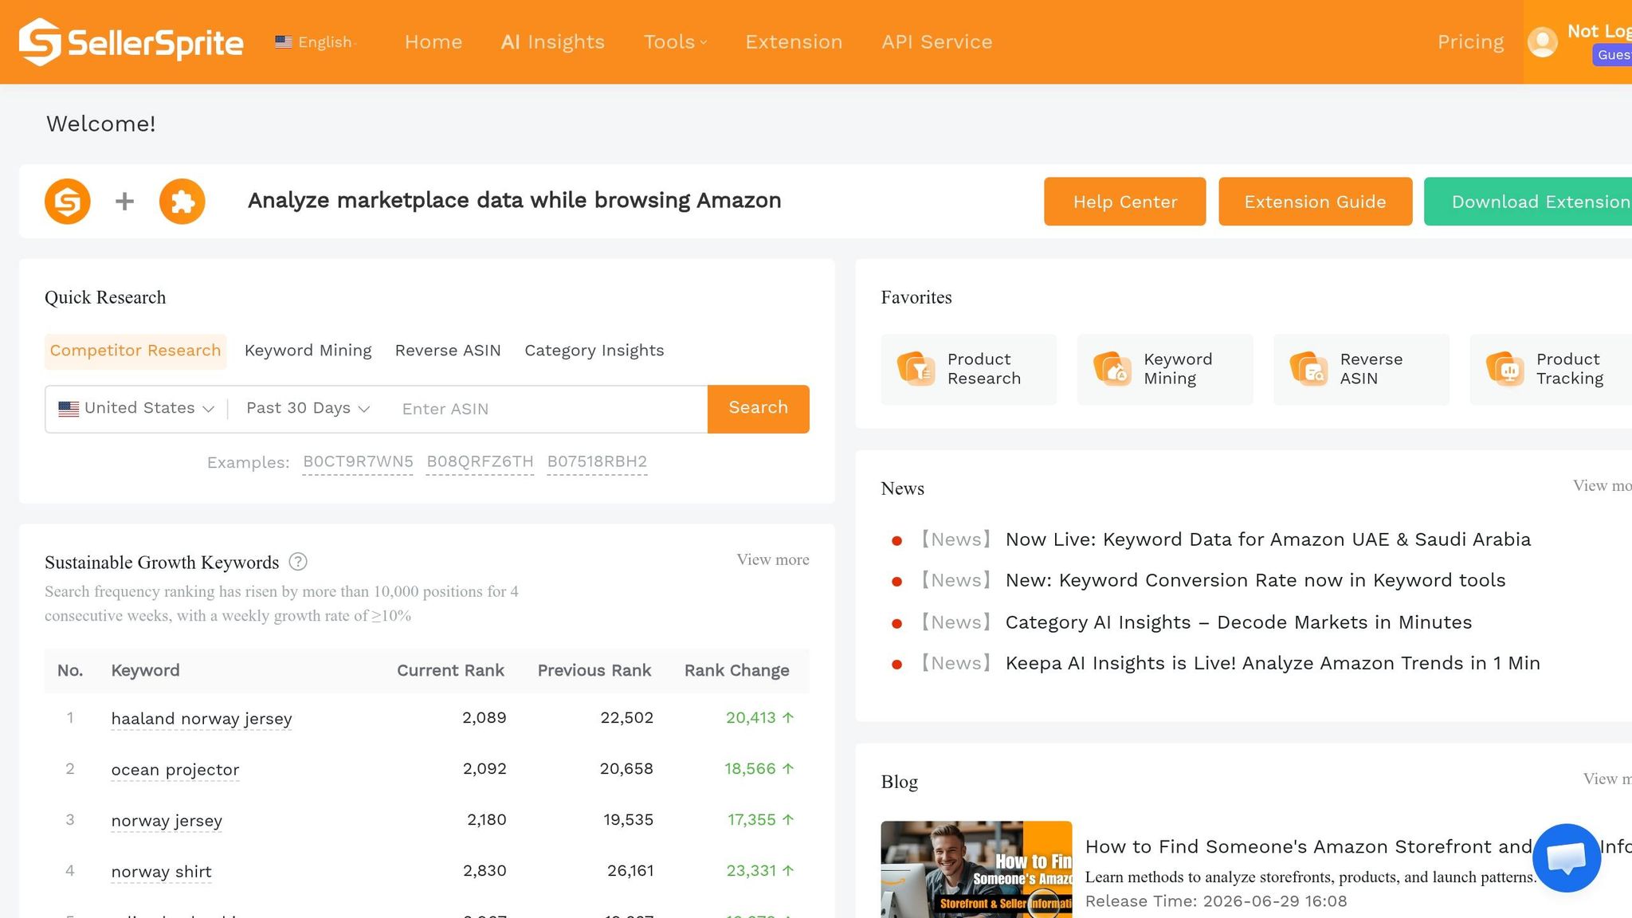This screenshot has width=1632, height=918.
Task: Select the Competitor Research tab
Action: 135,351
